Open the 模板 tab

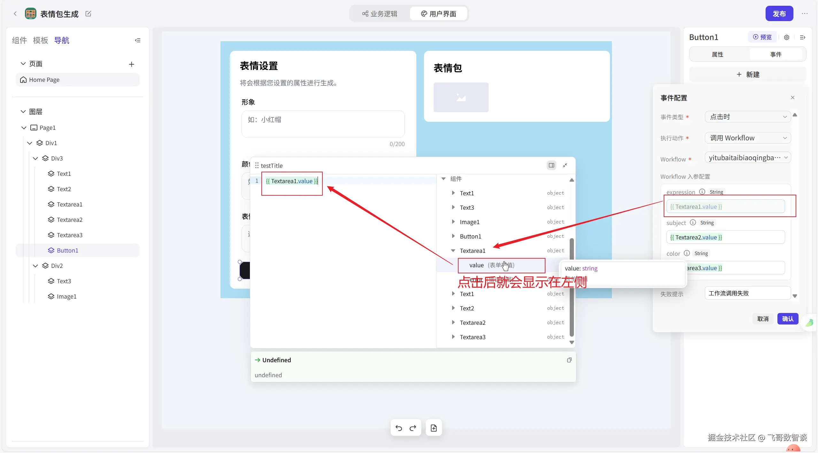[x=40, y=40]
